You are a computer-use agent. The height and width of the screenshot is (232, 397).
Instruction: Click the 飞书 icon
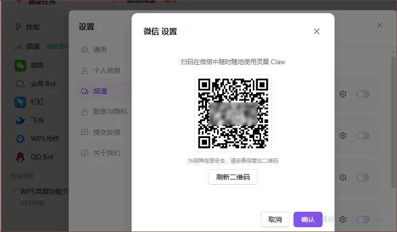[20, 121]
